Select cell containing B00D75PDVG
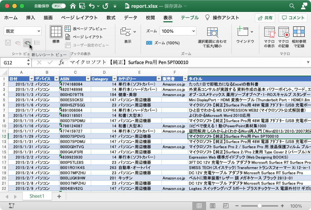The width and height of the screenshot is (311, 210). [x=75, y=136]
